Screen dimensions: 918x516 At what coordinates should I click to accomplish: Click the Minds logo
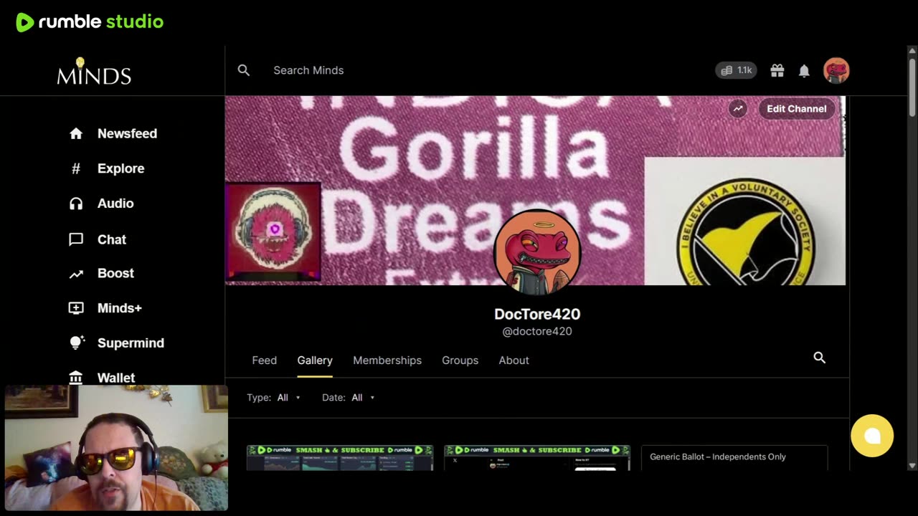[94, 72]
